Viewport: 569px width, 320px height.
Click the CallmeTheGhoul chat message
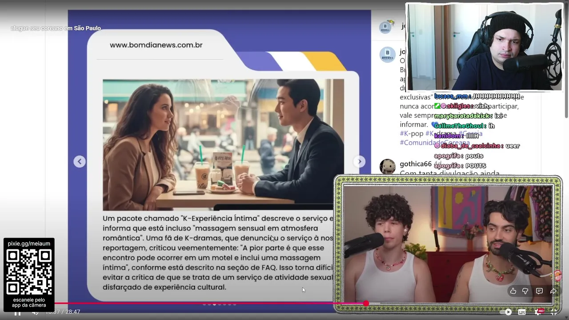point(465,126)
